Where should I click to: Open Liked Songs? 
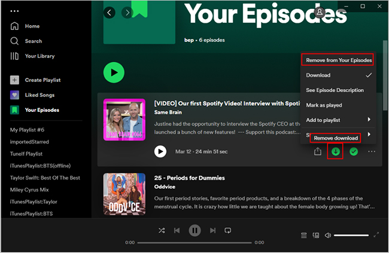(32, 95)
